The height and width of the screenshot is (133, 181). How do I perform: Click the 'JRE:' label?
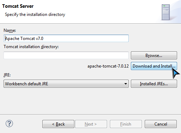click(7, 75)
